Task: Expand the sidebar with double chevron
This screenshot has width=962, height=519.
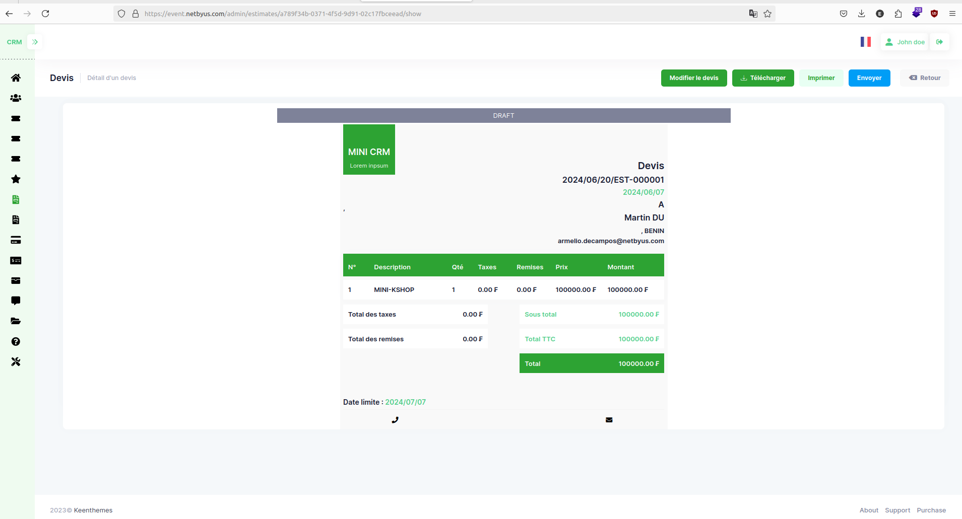Action: [x=35, y=42]
